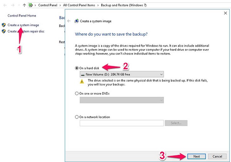231x162 pixels.
Task: Expand the DVD drive selection dropdown
Action: click(122, 100)
